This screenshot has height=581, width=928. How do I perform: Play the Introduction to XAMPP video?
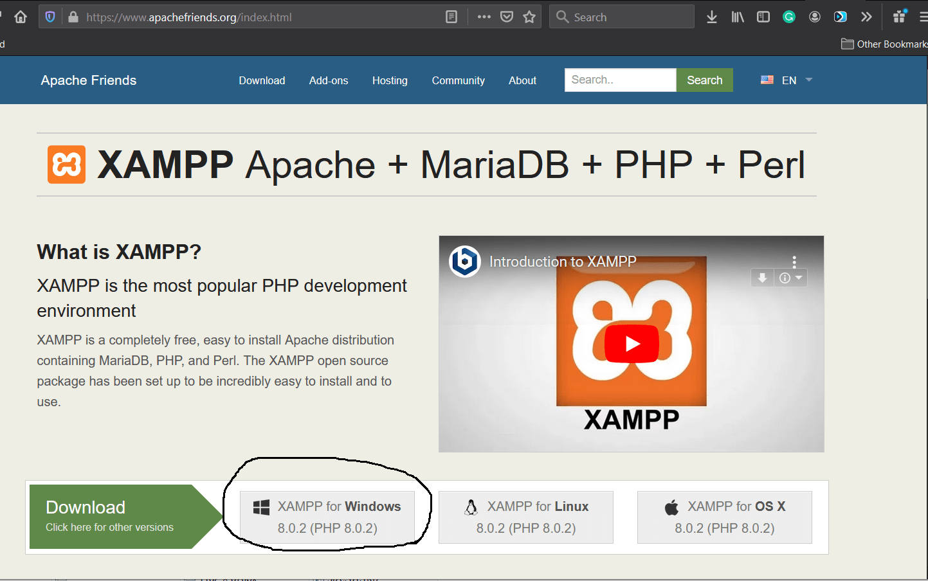[x=632, y=344]
